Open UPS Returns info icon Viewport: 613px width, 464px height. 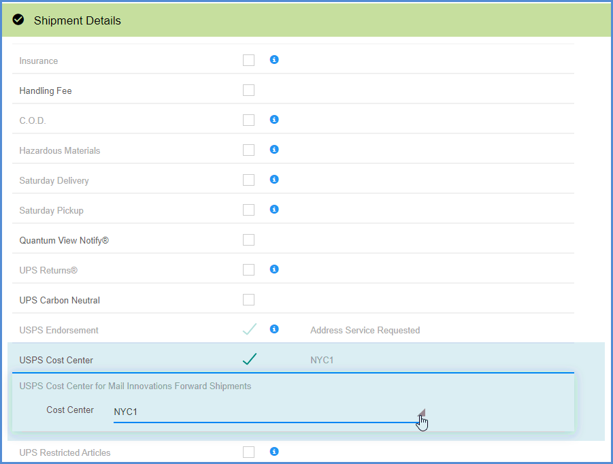point(274,269)
